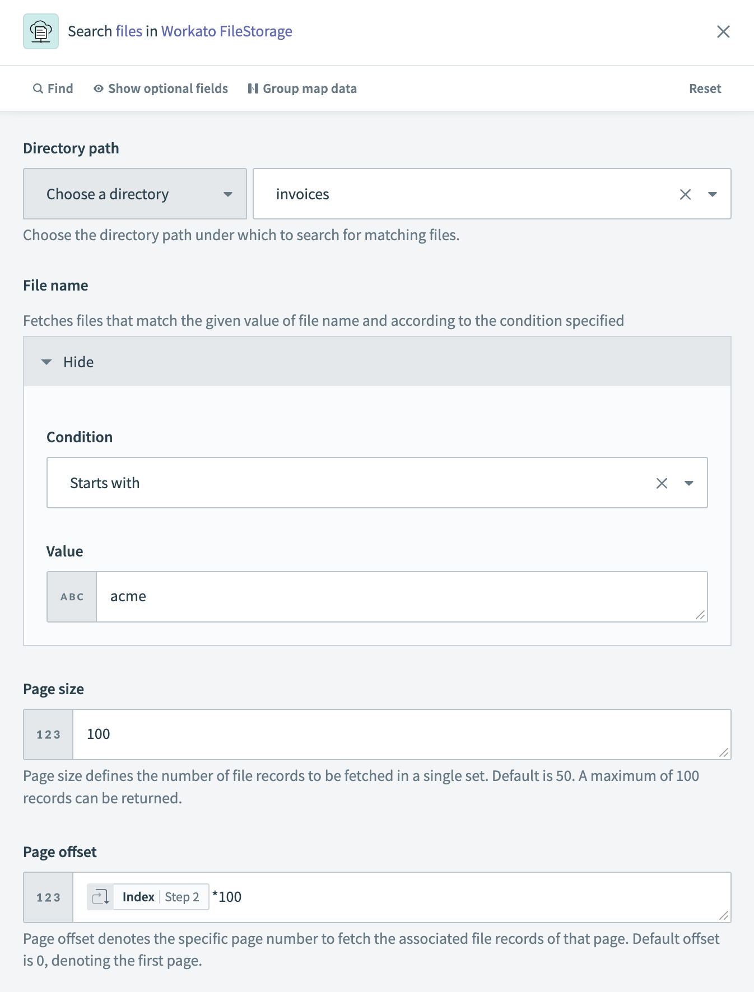Show optional fields
Screen dimensions: 754x992
[x=161, y=88]
